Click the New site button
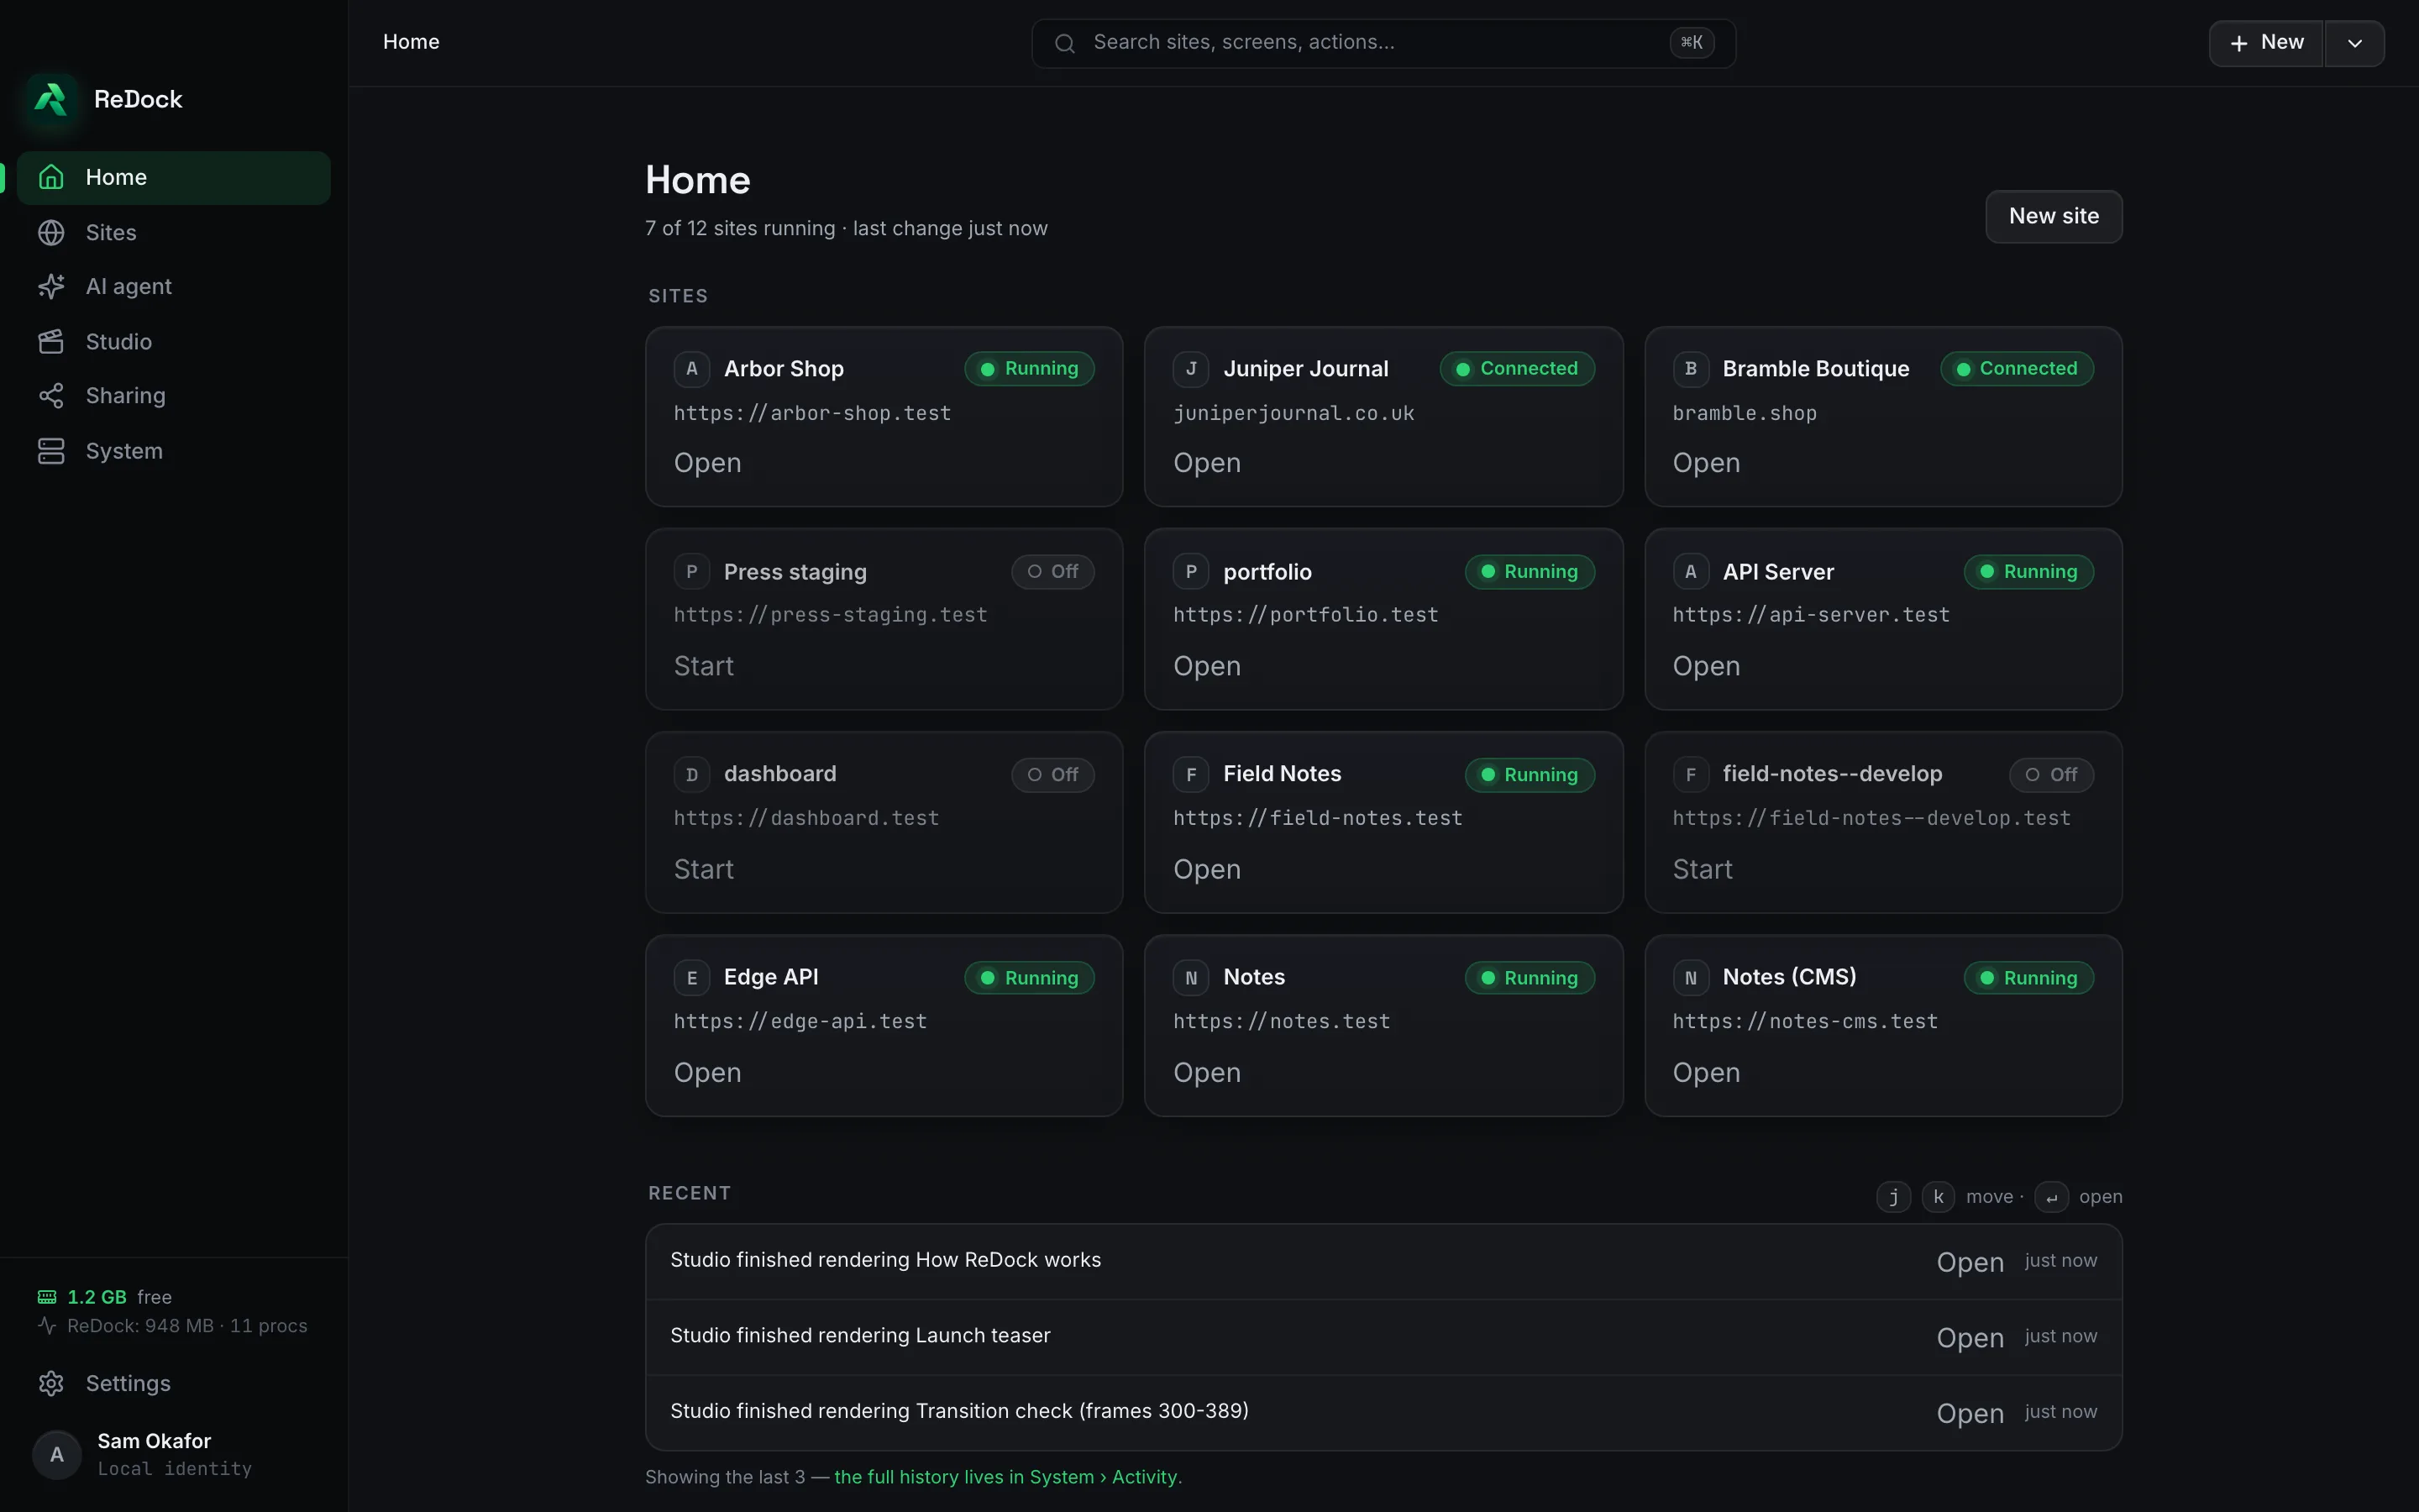 pos(2053,216)
